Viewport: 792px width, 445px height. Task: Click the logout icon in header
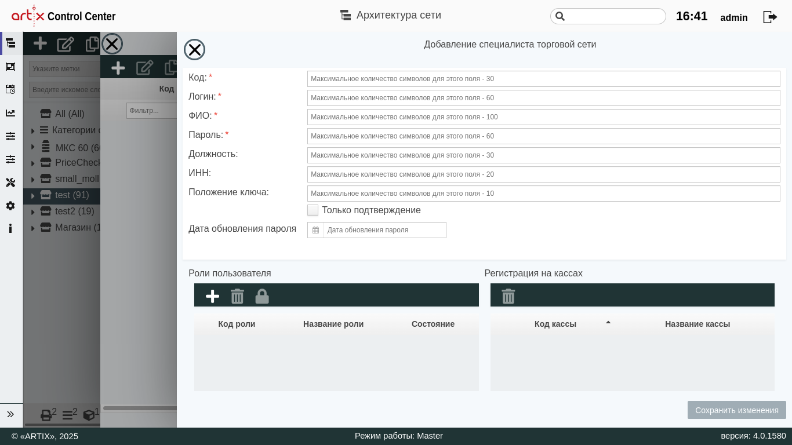click(x=769, y=17)
